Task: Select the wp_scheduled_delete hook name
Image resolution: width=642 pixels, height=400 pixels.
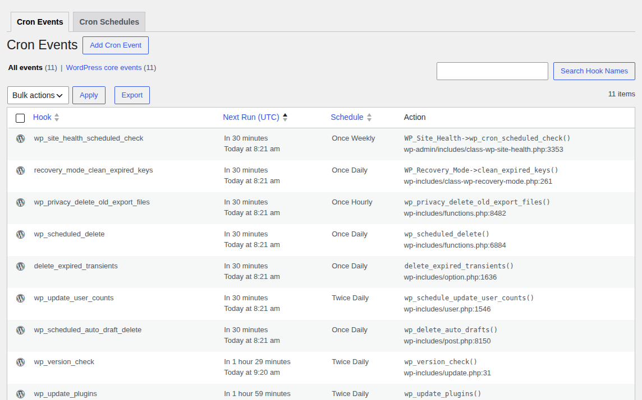Action: pos(69,234)
